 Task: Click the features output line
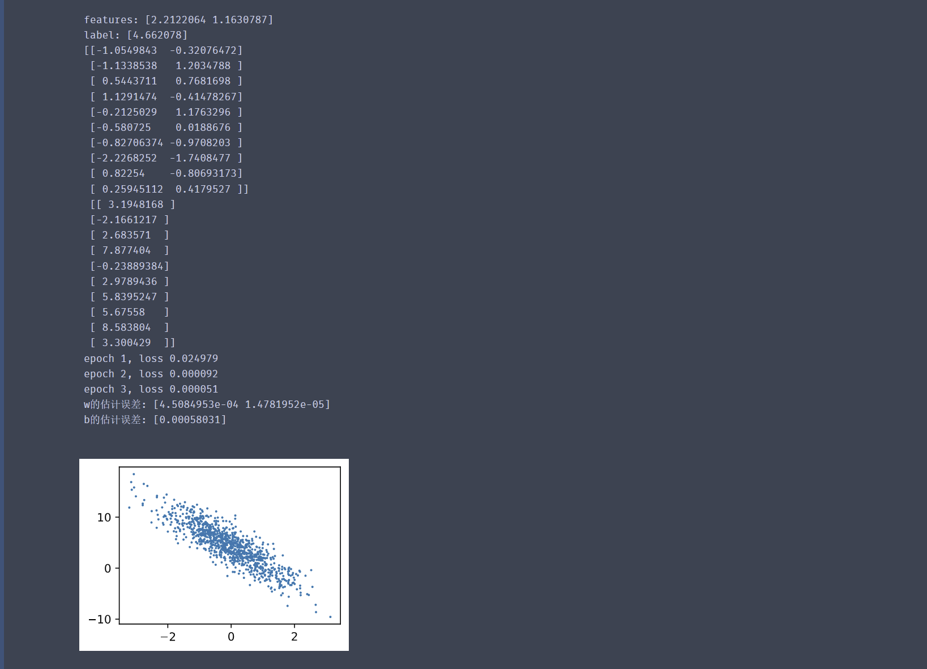178,20
